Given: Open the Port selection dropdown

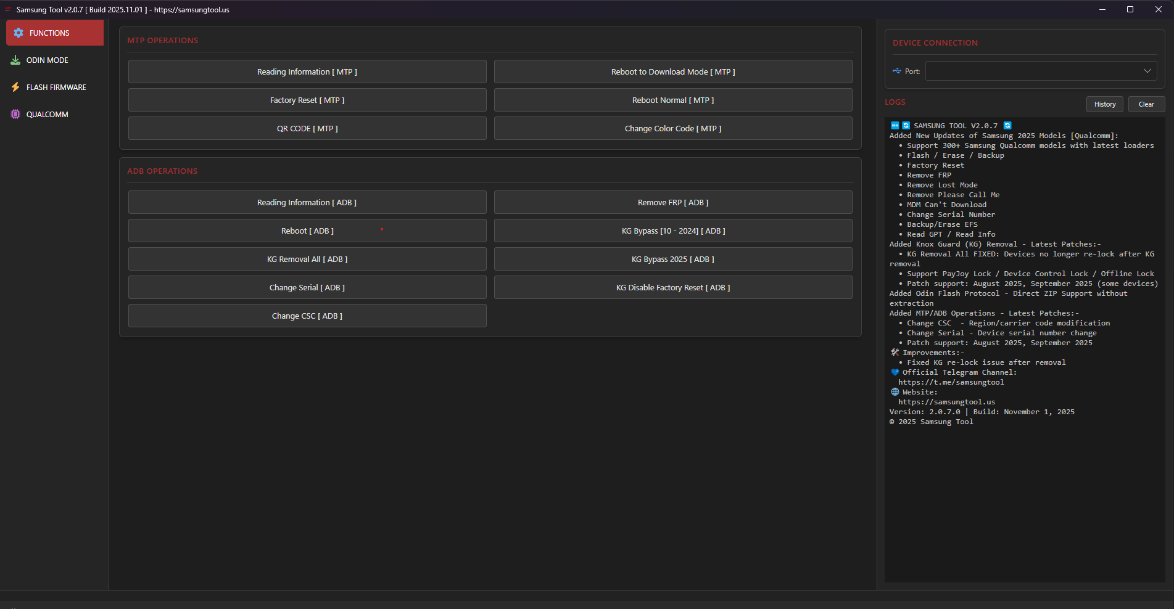Looking at the screenshot, I should (x=1040, y=70).
